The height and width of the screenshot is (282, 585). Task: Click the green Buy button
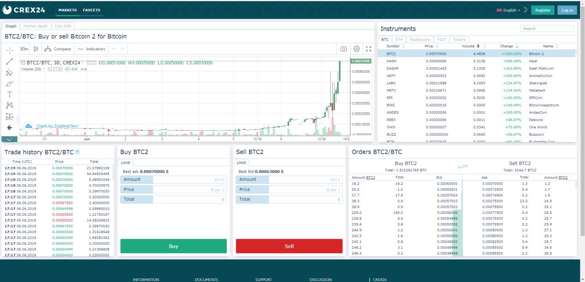[x=174, y=246]
